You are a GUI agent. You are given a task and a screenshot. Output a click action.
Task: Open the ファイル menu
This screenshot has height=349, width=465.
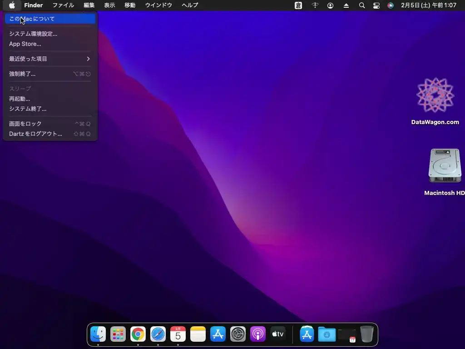point(63,5)
